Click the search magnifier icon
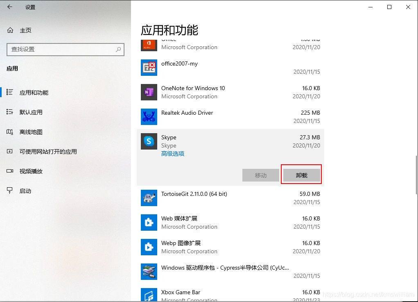The image size is (418, 302). click(118, 49)
